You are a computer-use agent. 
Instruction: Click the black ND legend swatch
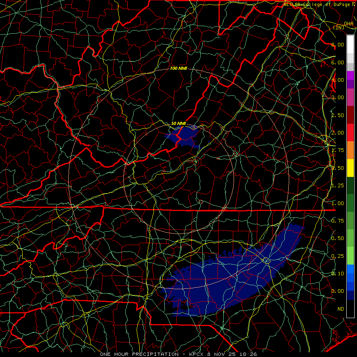click(x=350, y=309)
